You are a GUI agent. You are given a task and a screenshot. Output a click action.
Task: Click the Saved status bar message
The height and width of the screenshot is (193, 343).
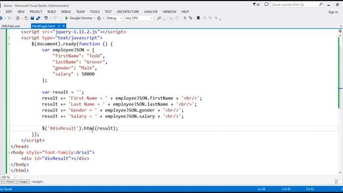(x=6, y=189)
